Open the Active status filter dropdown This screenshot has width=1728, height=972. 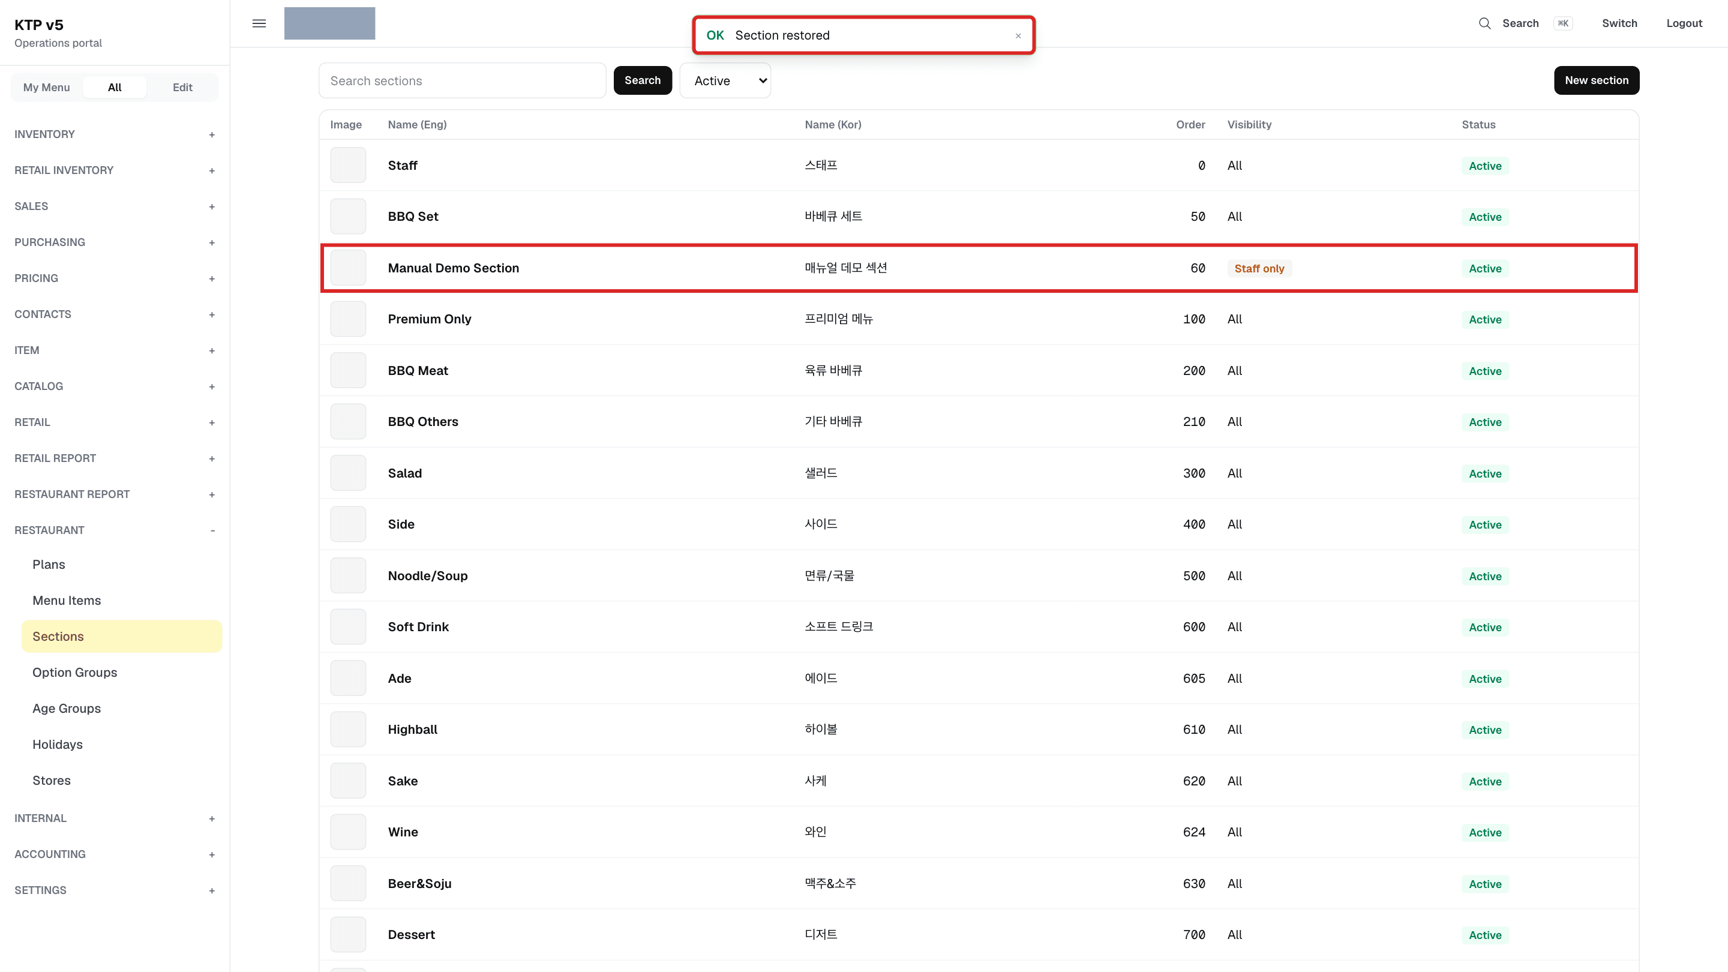point(725,80)
